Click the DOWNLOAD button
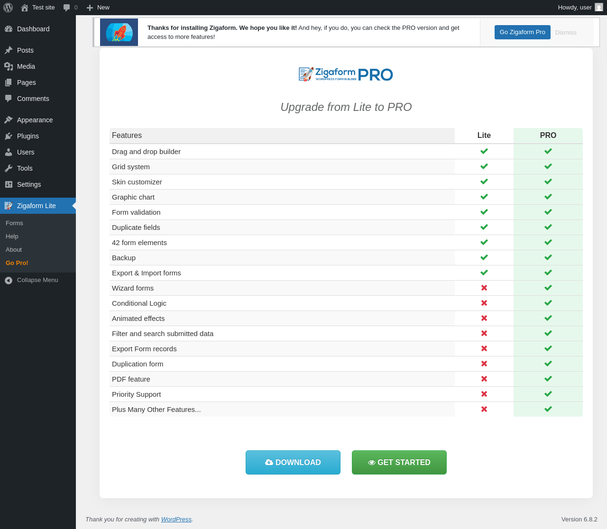This screenshot has height=529, width=607. pos(293,462)
